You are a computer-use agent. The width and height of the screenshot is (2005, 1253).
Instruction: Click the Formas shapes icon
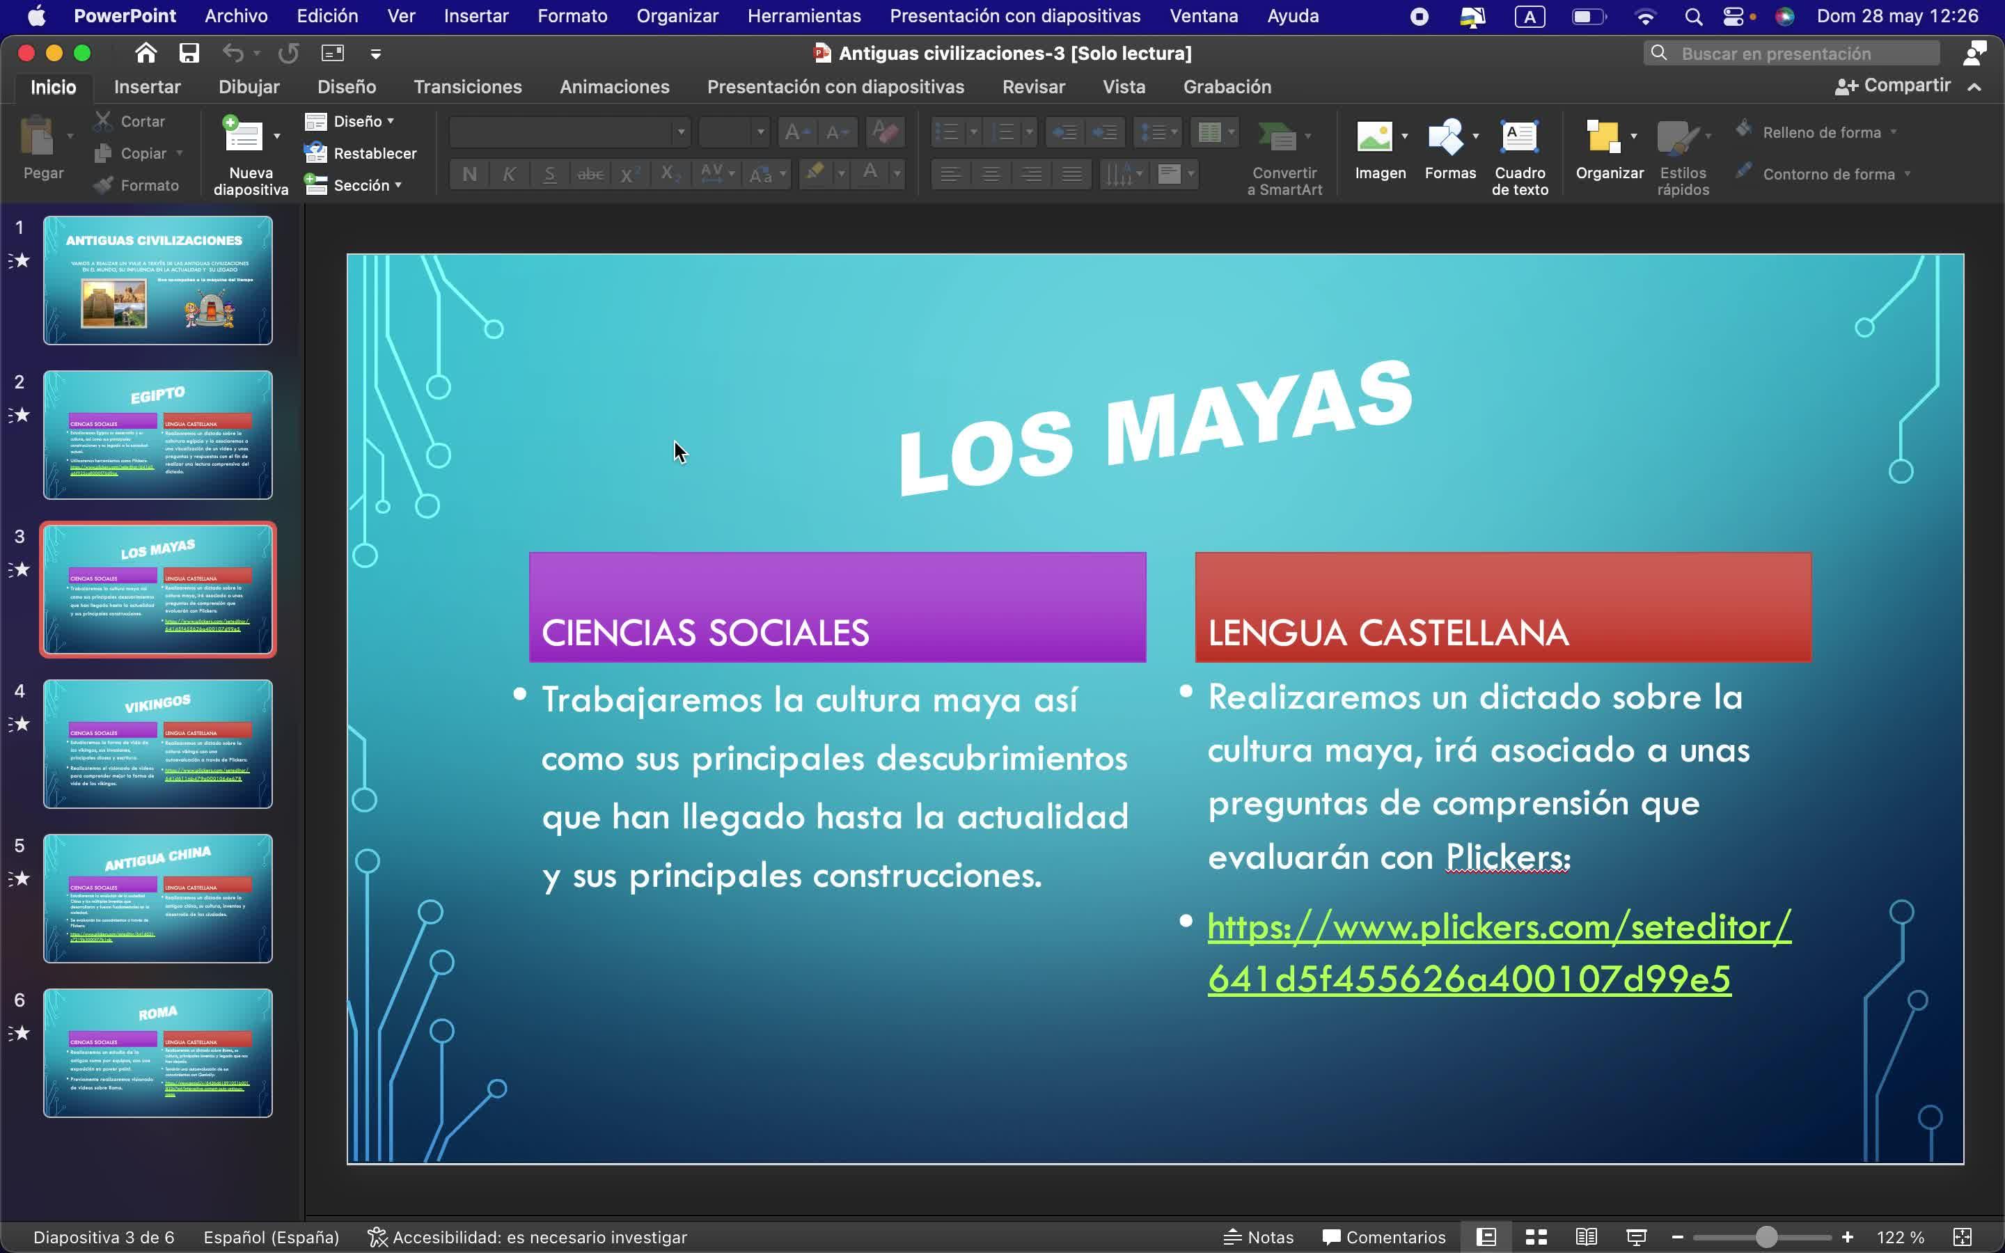1445,136
